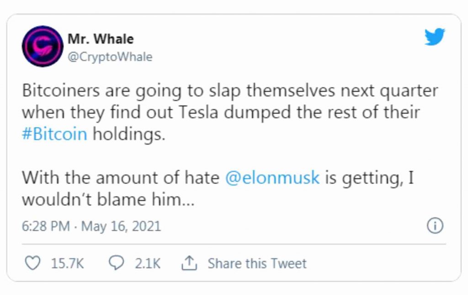Click the 6:28 PM time text
The image size is (468, 295).
coord(46,226)
